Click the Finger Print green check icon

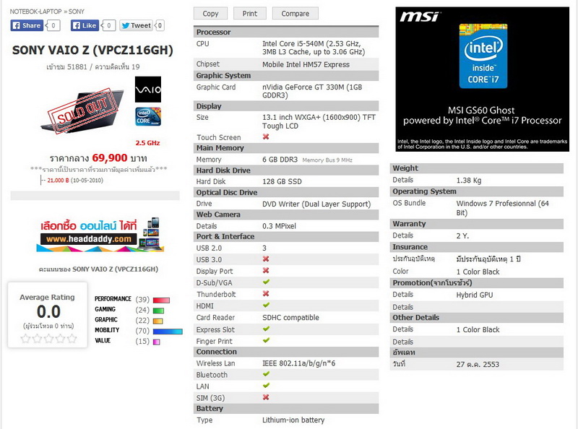point(266,340)
